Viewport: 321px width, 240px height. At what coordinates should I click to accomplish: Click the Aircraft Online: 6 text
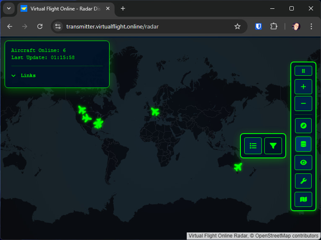(39, 50)
